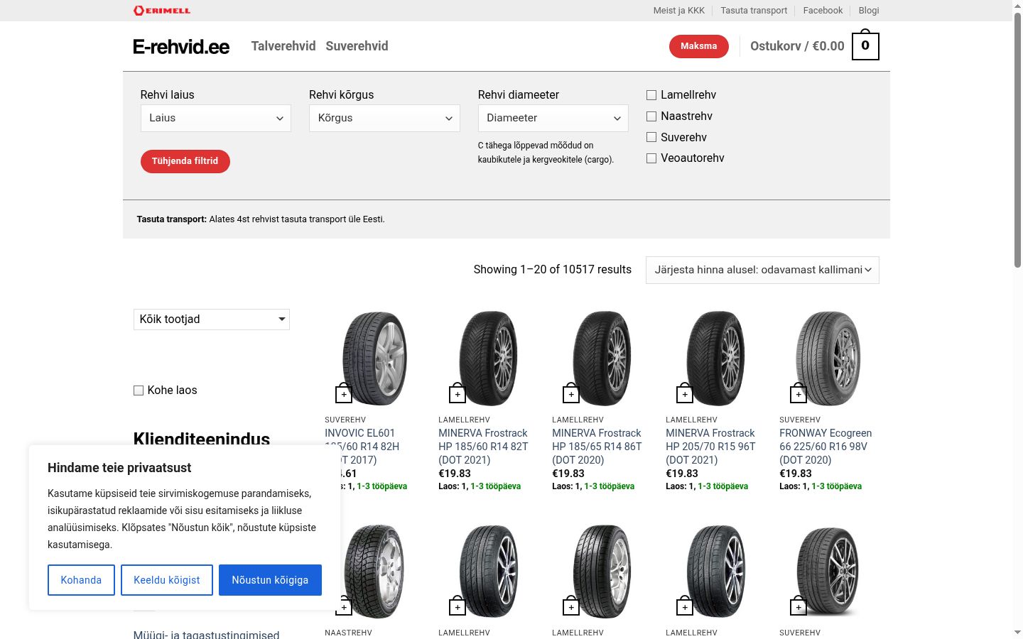
Task: Tick the Suverehv filter checkbox
Action: click(x=651, y=137)
